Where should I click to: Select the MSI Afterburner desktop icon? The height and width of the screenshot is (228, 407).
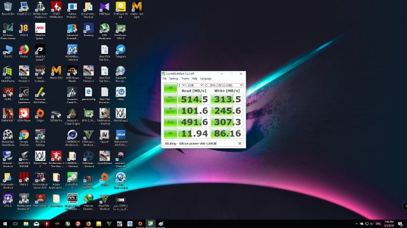(104, 32)
